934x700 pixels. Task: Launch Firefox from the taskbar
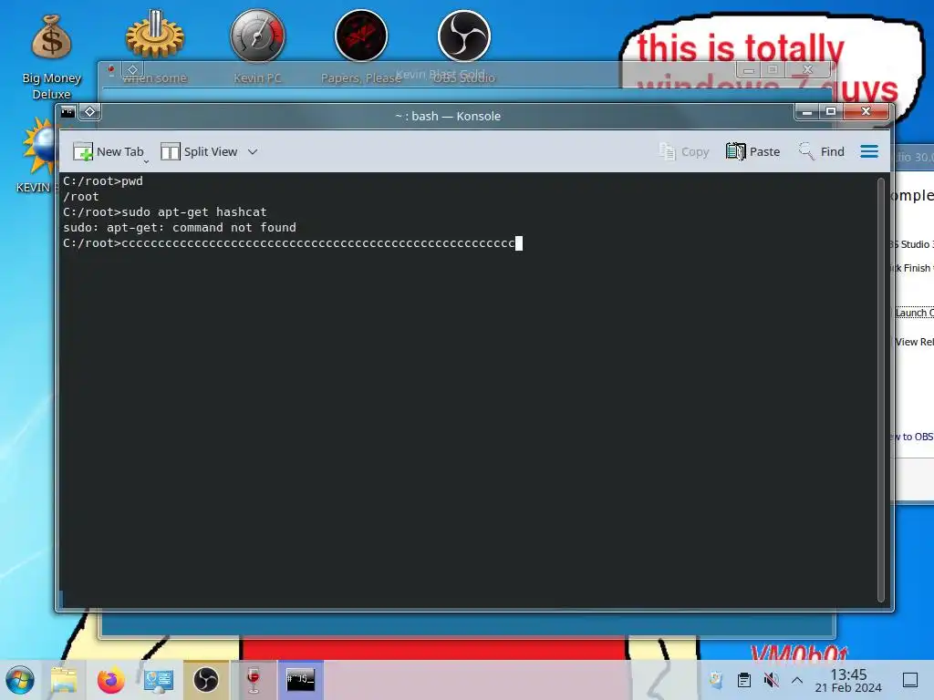click(x=110, y=680)
